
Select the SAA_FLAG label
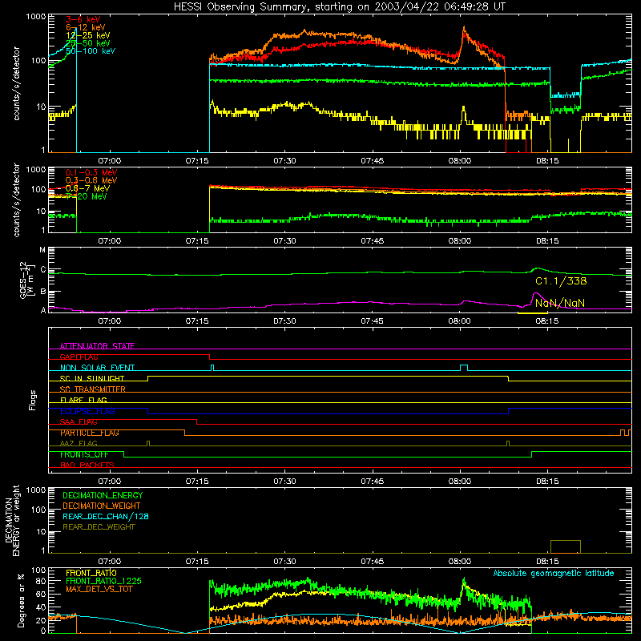(79, 421)
